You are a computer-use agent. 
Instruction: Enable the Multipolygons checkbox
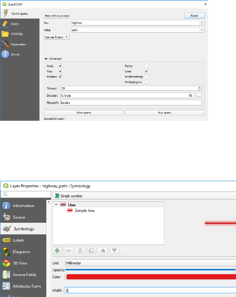pyautogui.click(x=146, y=82)
